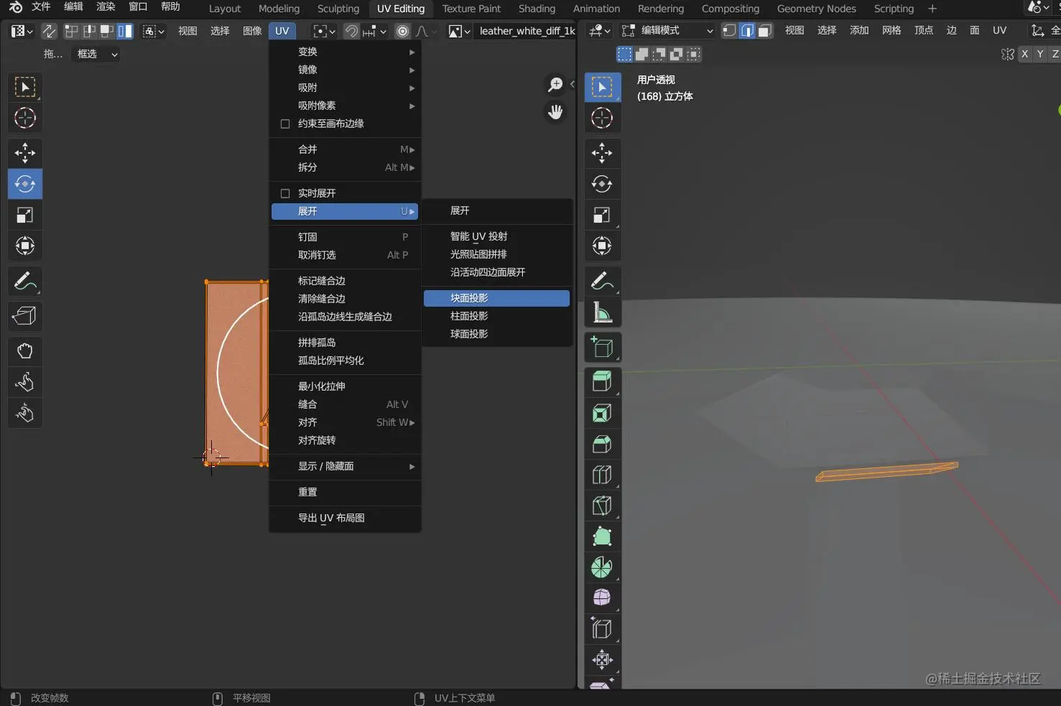The height and width of the screenshot is (706, 1061).
Task: Open the 顶点 menu in 3D viewport header
Action: (x=924, y=30)
